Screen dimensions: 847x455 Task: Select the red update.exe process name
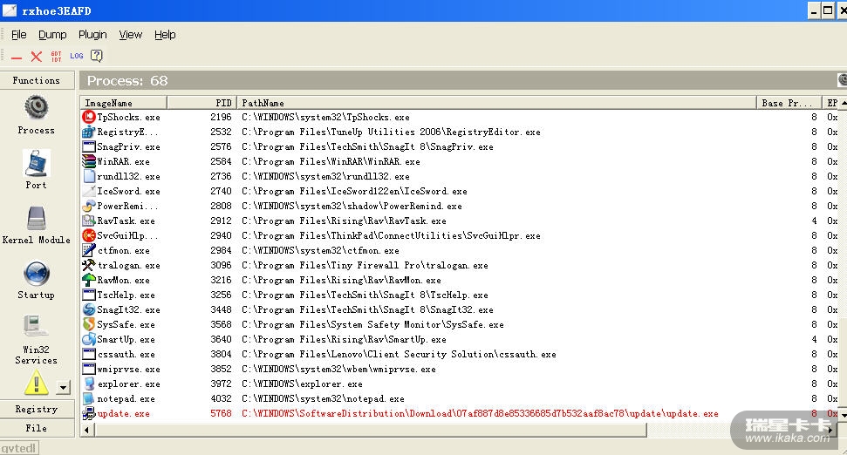point(124,413)
